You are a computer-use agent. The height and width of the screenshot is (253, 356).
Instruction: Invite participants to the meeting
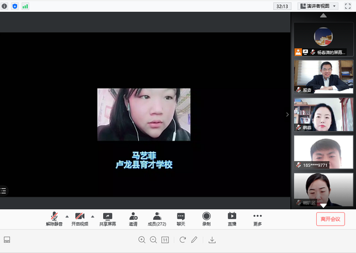click(x=133, y=219)
